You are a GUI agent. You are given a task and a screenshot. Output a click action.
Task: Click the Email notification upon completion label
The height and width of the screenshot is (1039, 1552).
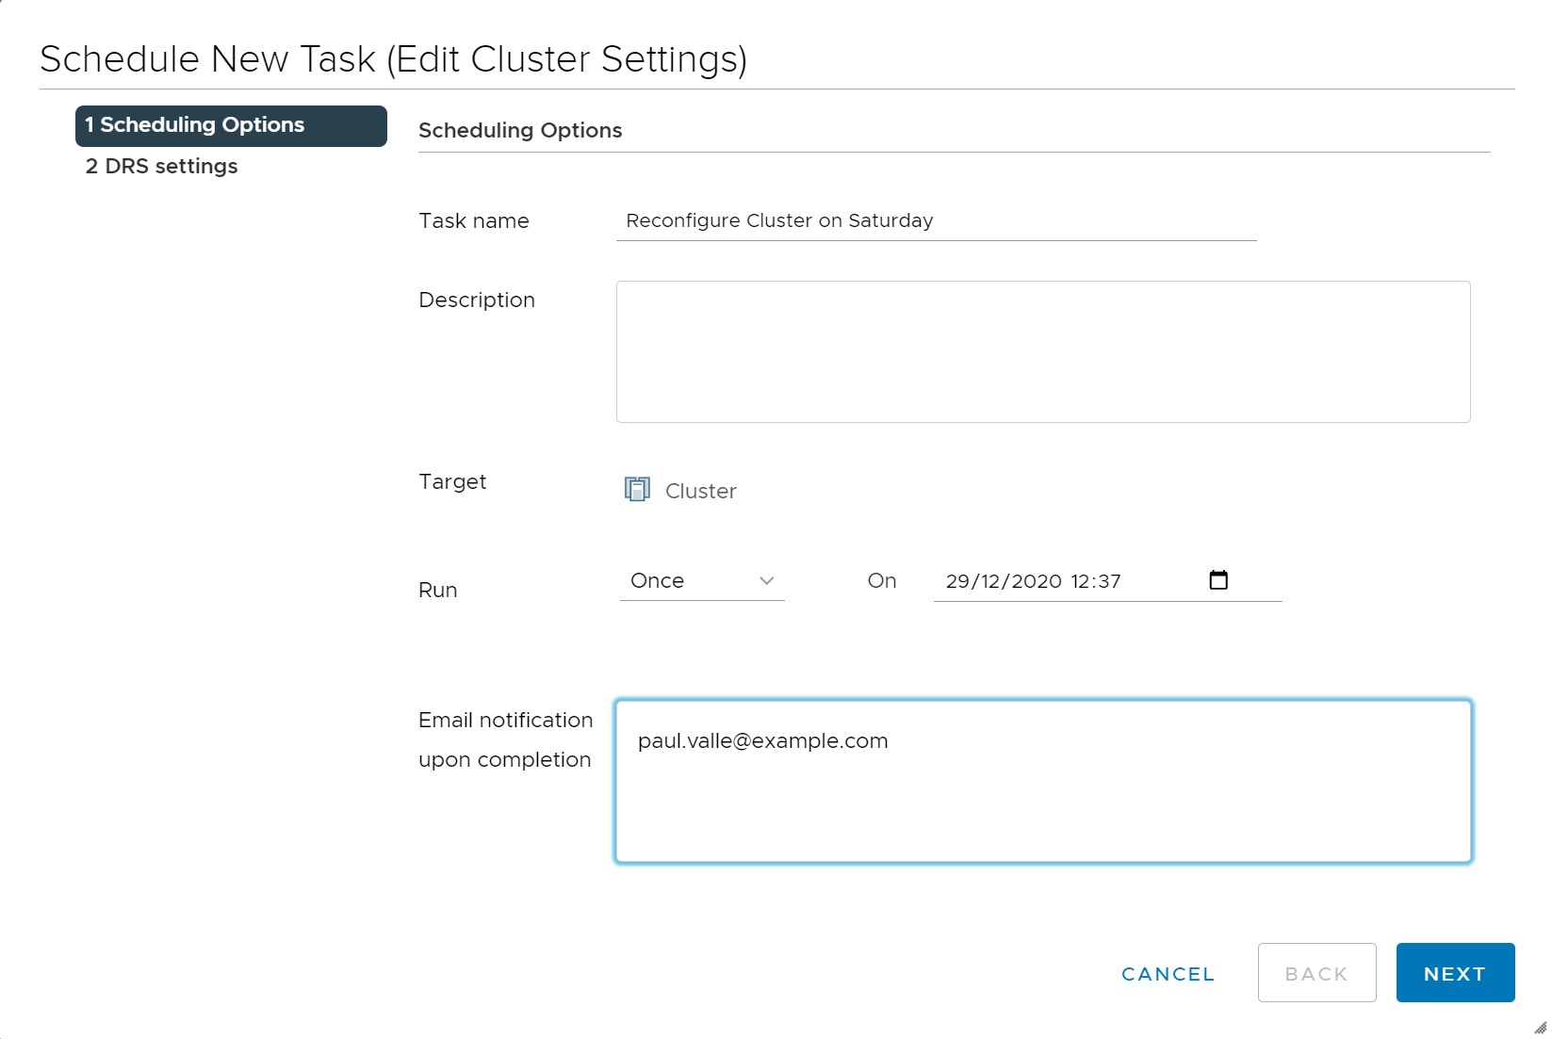[505, 739]
